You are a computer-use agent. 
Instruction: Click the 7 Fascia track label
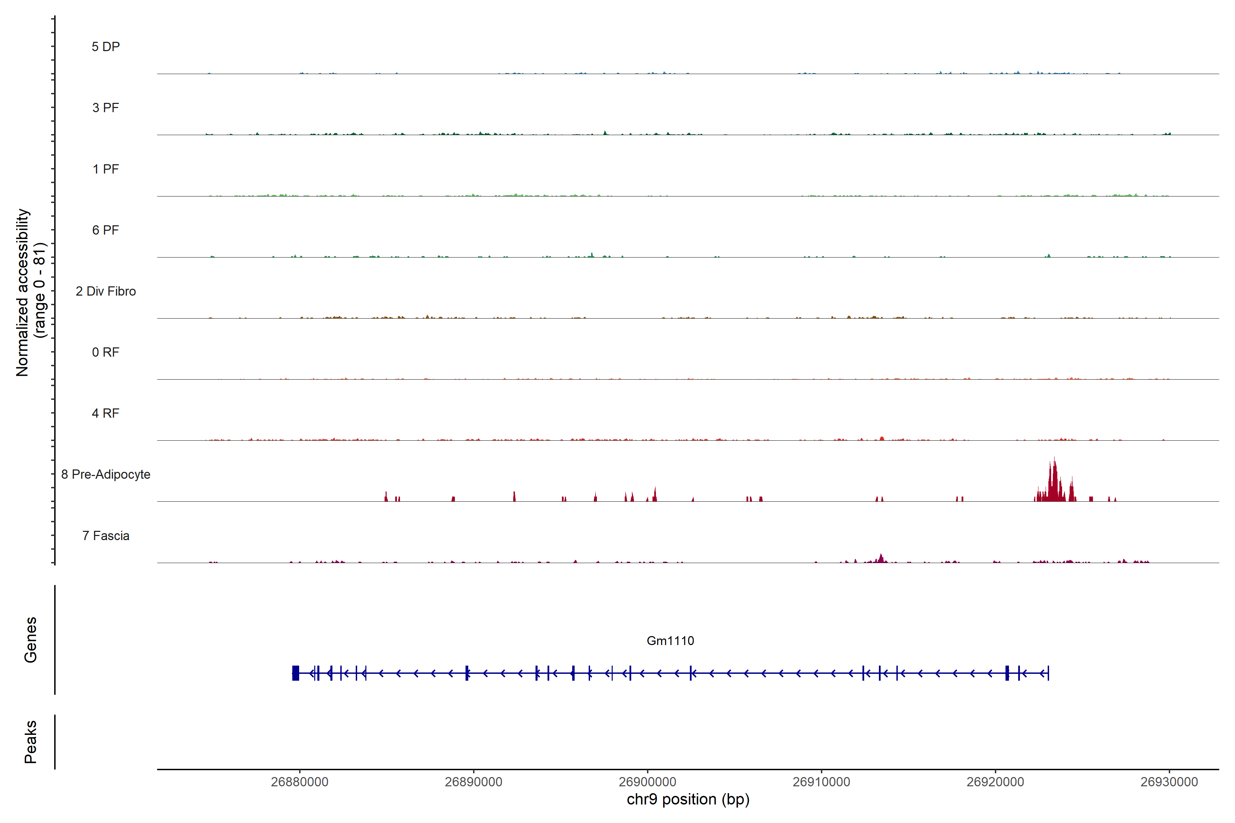[106, 535]
